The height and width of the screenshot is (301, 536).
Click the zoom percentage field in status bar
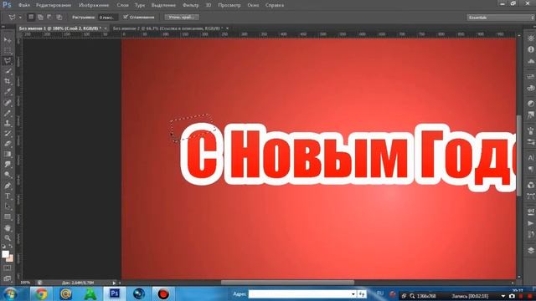25,283
